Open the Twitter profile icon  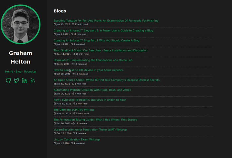pyautogui.click(x=16, y=80)
